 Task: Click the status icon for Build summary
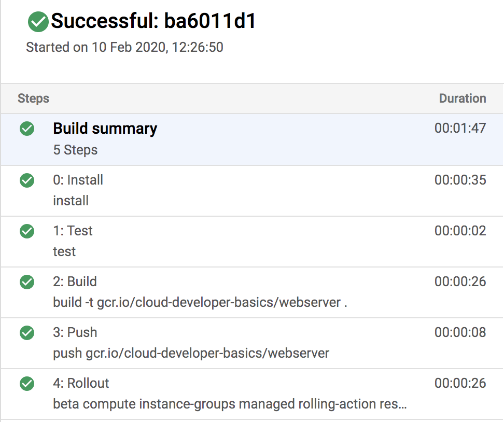[26, 129]
